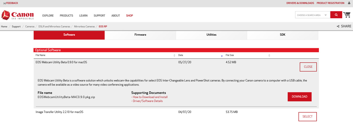Viewport: 353px width, 126px height.
Task: Open Drivers & Downloads link
Action: [x=300, y=3]
